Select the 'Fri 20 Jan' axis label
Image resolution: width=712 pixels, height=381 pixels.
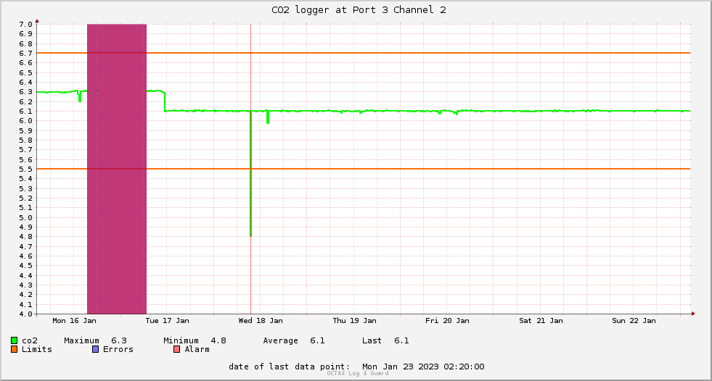pos(447,321)
